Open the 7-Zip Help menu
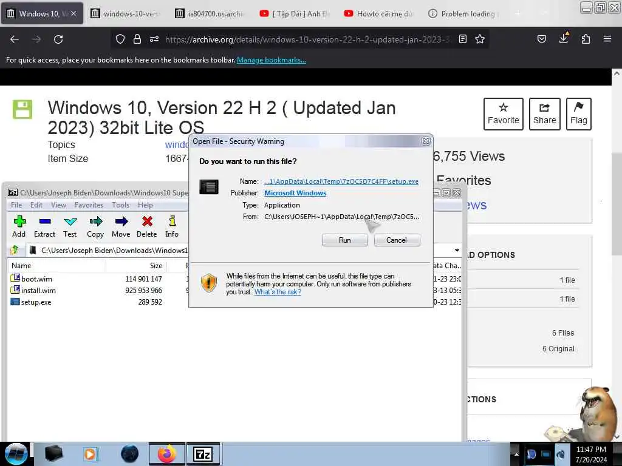The height and width of the screenshot is (466, 622). (x=145, y=205)
